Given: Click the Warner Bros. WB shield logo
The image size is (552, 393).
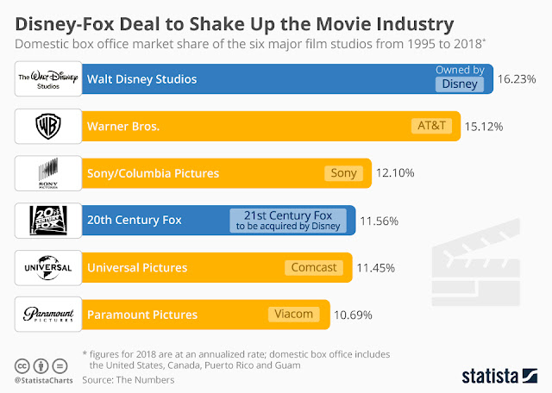Looking at the screenshot, I should (x=48, y=127).
